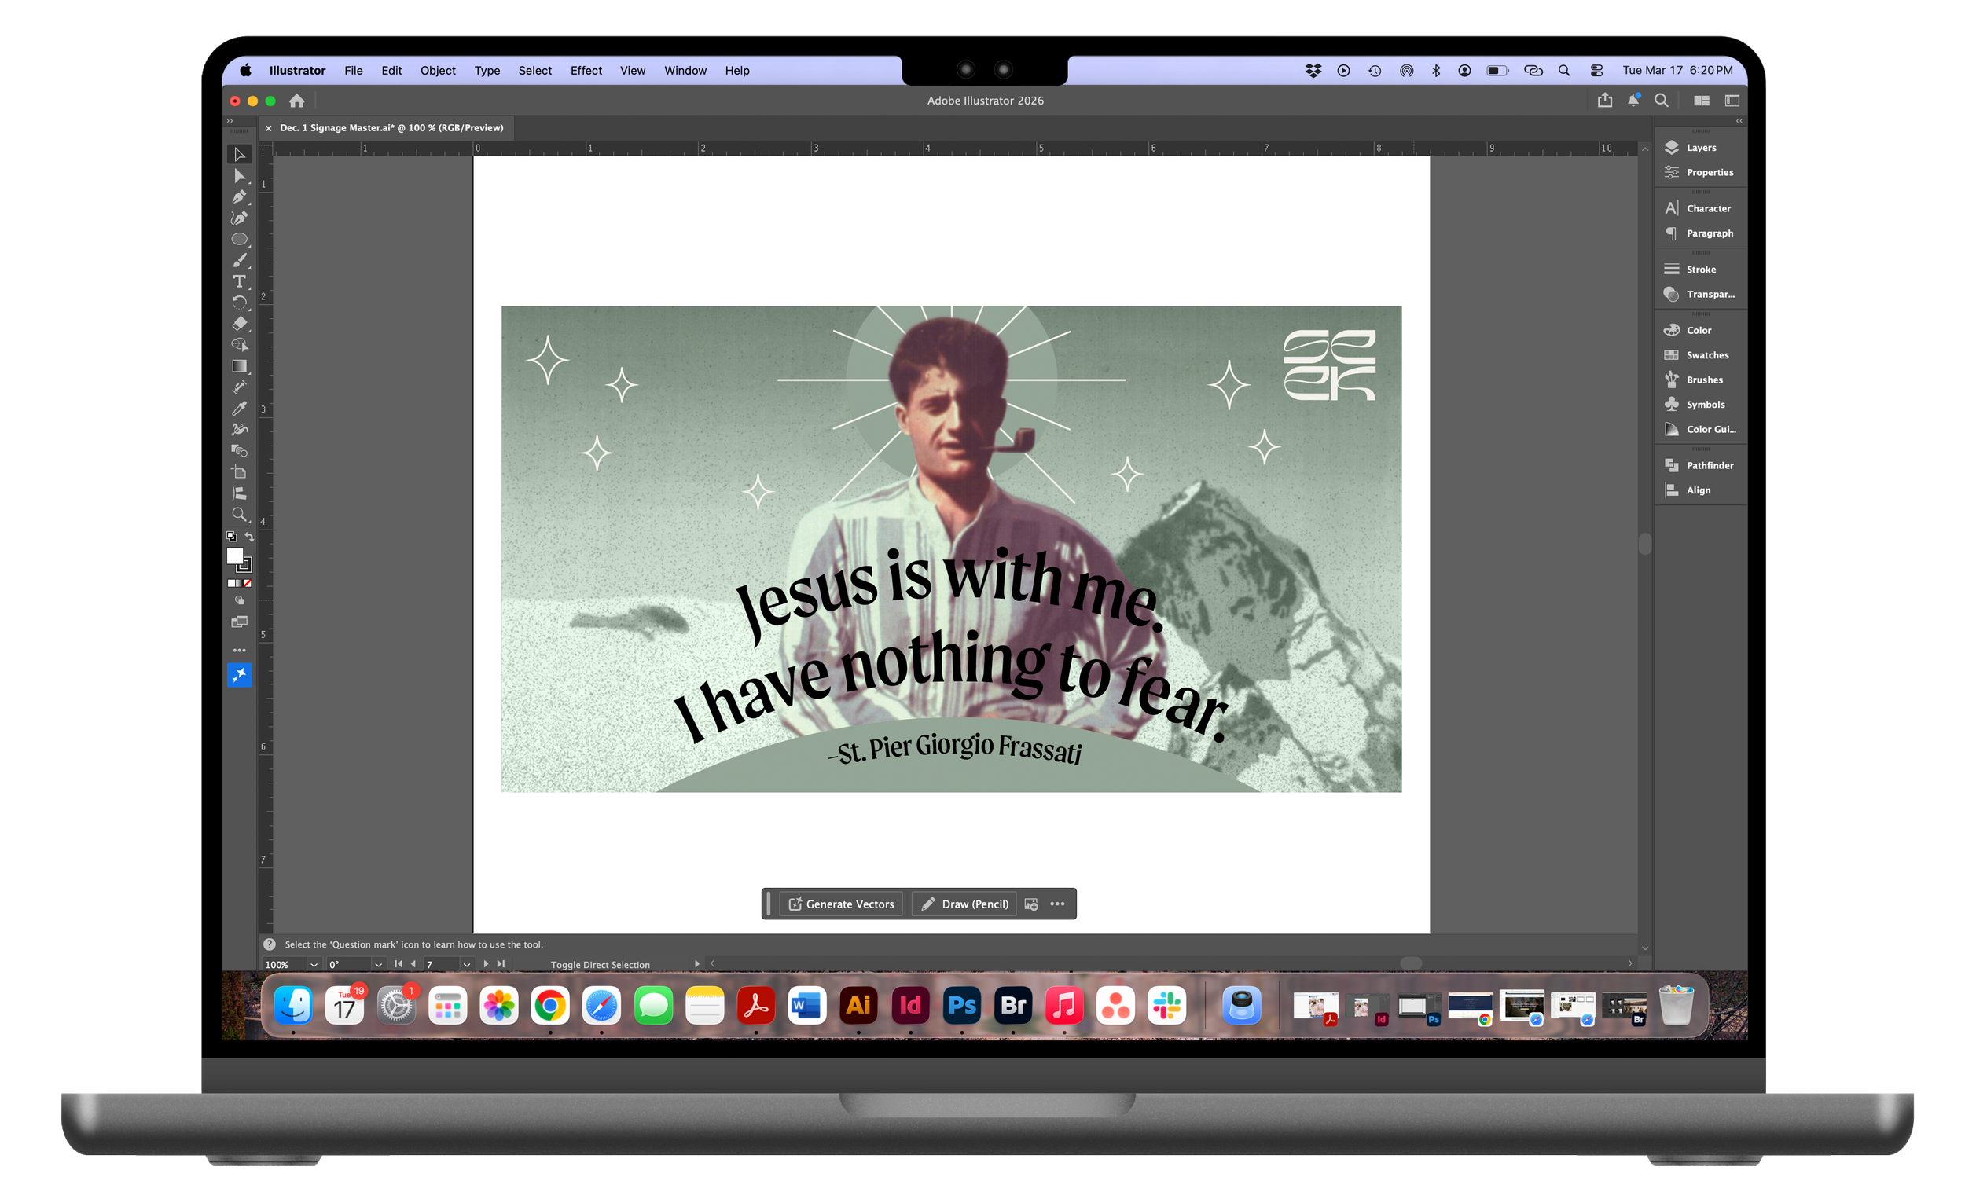Image resolution: width=1965 pixels, height=1203 pixels.
Task: Pick the Eyedropper tool
Action: 238,408
